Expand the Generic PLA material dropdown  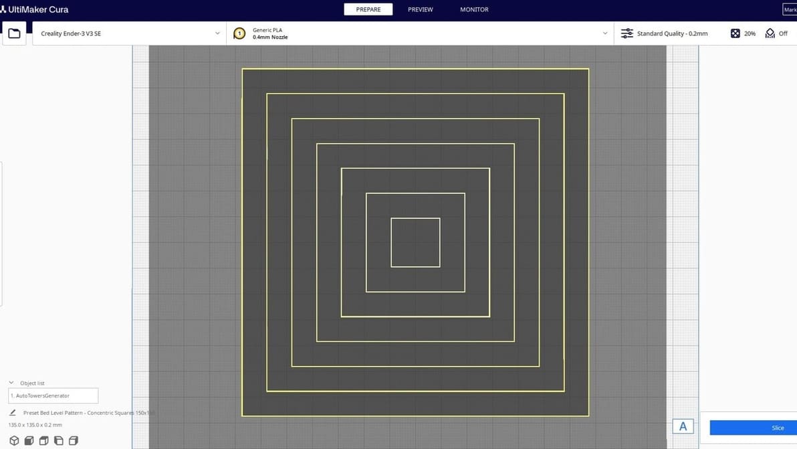coord(604,33)
